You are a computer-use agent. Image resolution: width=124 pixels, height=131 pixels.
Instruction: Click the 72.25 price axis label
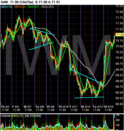119,6
